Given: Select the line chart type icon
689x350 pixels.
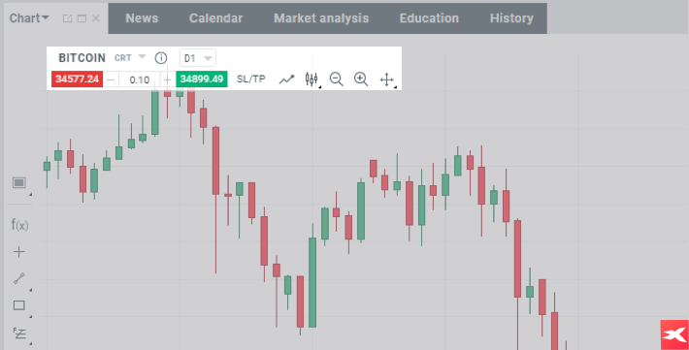Looking at the screenshot, I should click(x=286, y=80).
